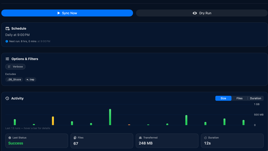Screen dimensions: 268x151
Task: Click the lines icon in Verbose chip
Action: click(9, 67)
